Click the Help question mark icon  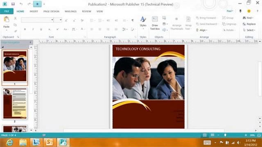pyautogui.click(x=257, y=11)
